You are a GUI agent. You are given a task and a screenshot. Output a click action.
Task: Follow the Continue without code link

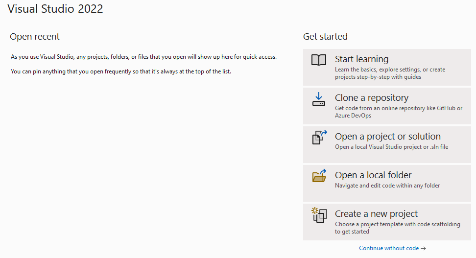point(389,248)
